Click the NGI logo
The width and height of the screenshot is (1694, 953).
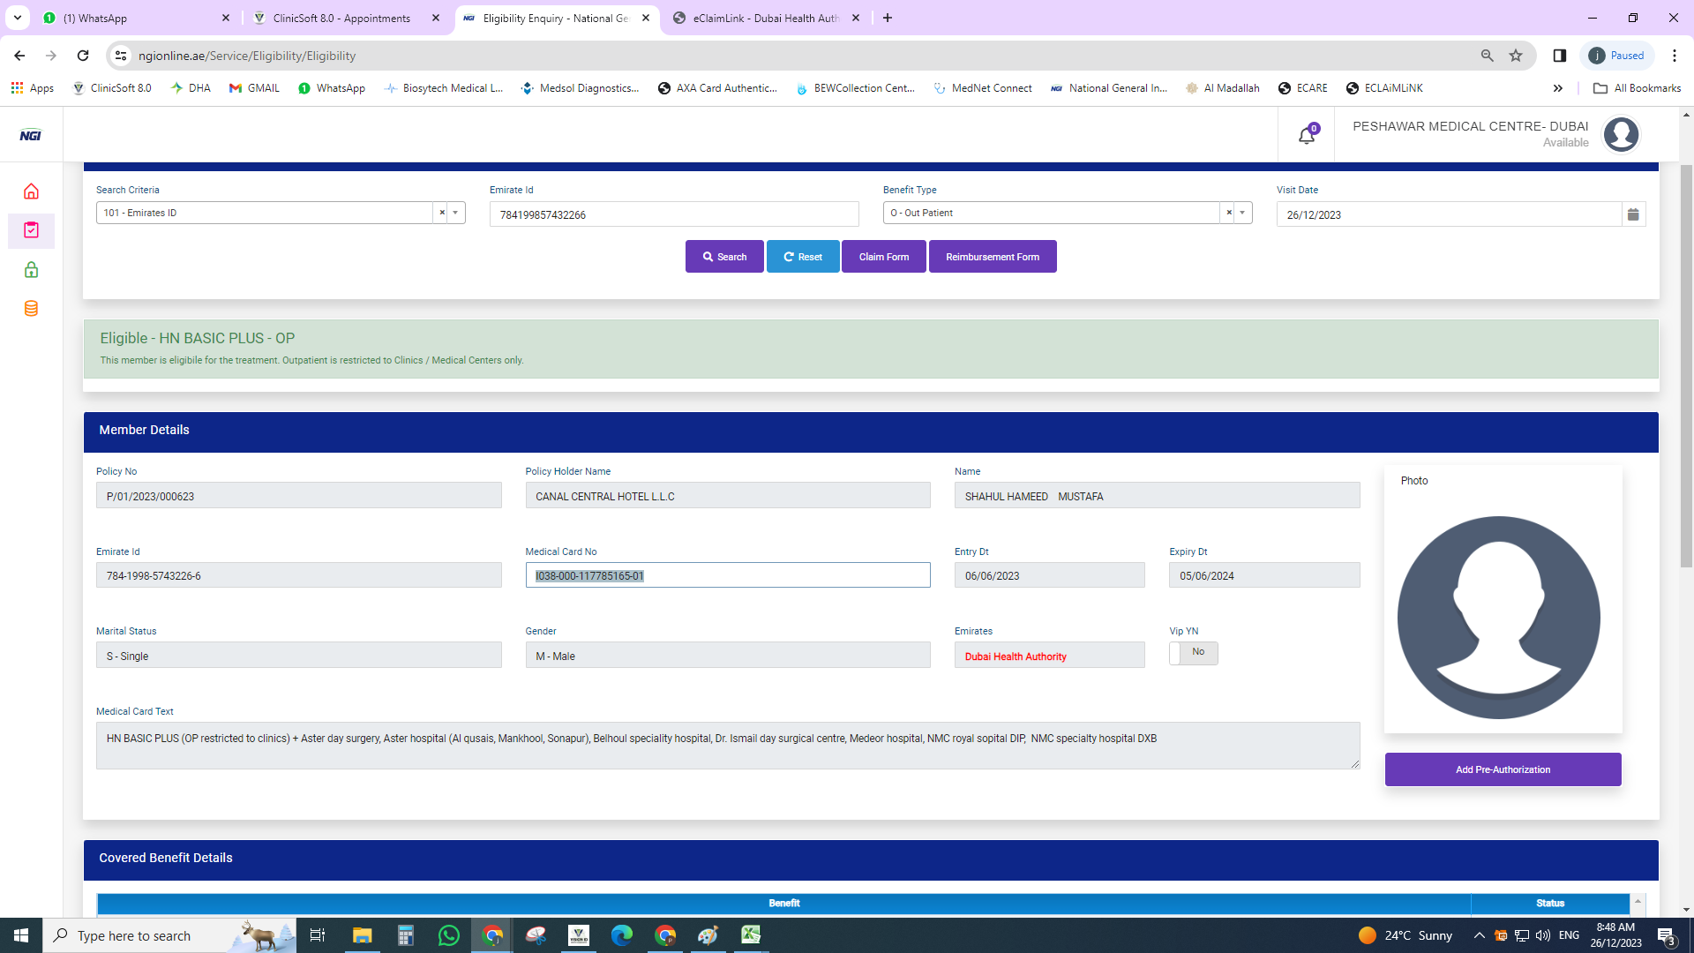tap(31, 135)
